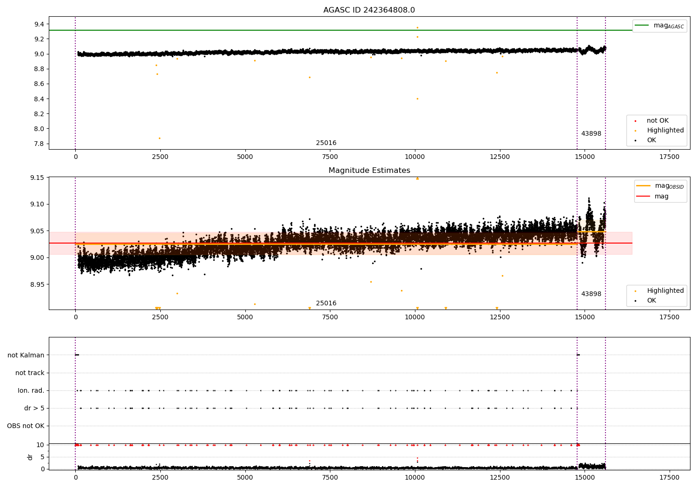Image resolution: width=697 pixels, height=488 pixels.
Task: Click the title 'AGASC ID 242364808.0'
Action: 369,10
